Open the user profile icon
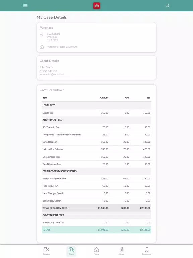 coord(168,6)
